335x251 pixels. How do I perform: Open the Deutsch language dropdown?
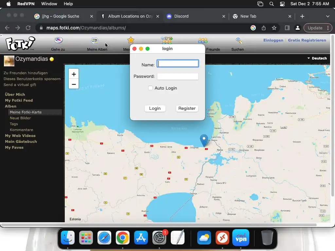point(317,58)
